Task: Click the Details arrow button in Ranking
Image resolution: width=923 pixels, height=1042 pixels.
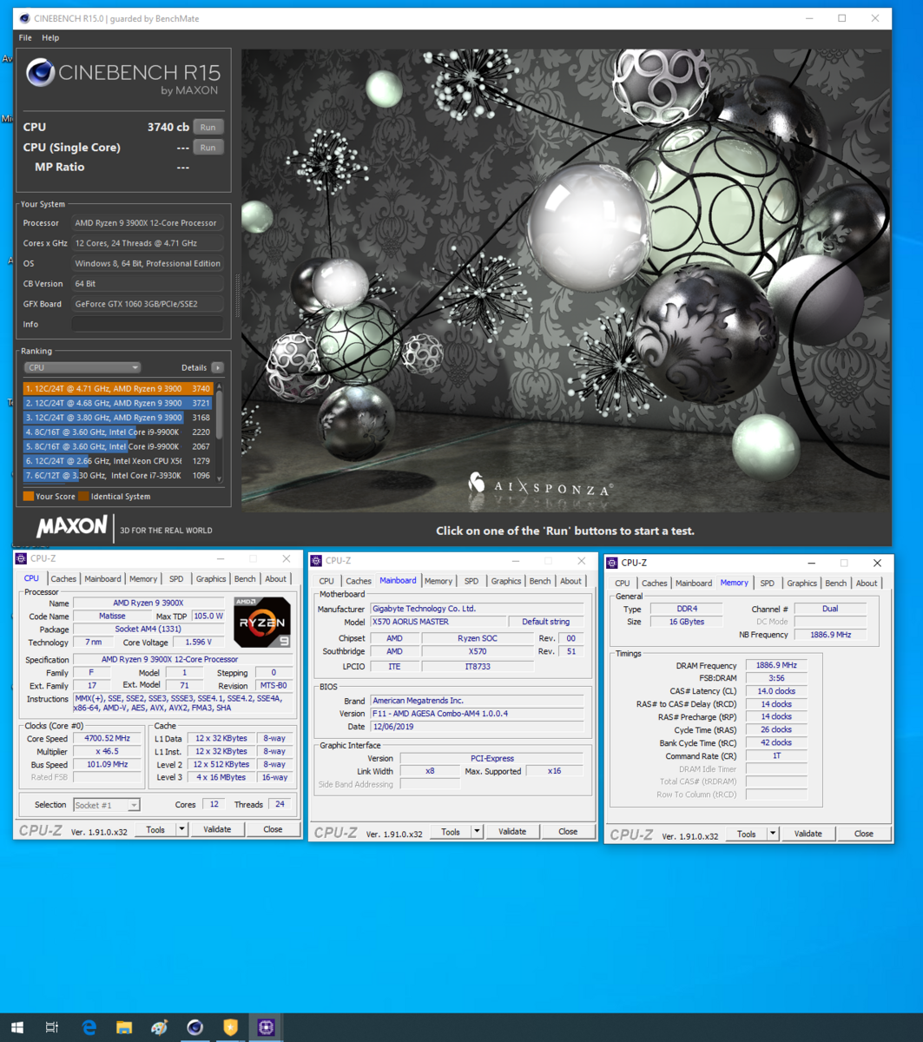Action: [217, 367]
